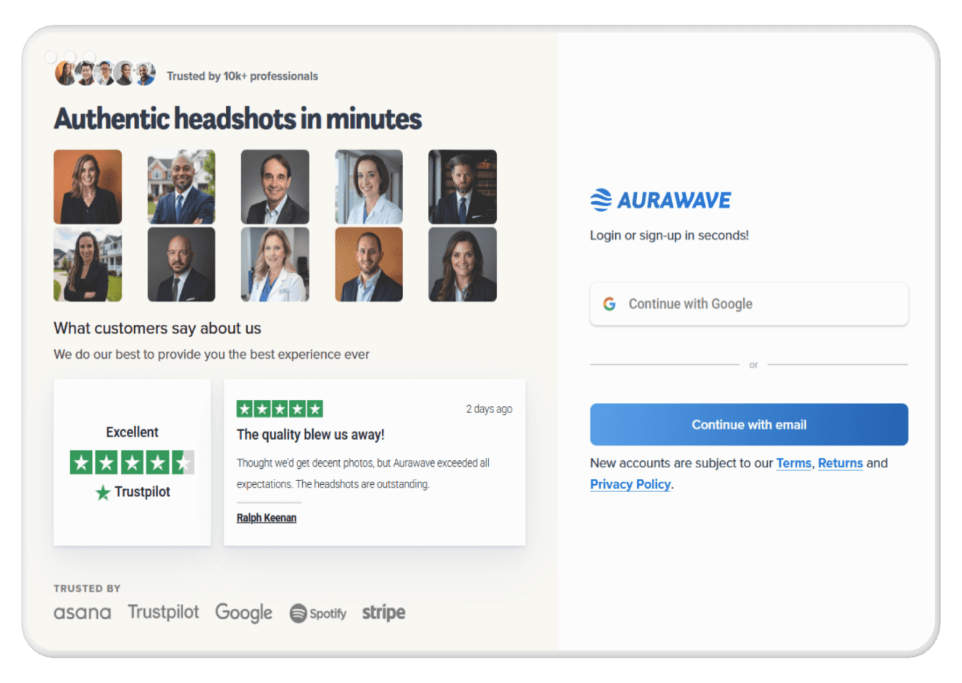Click the stripe logo under Trusted By

click(384, 613)
